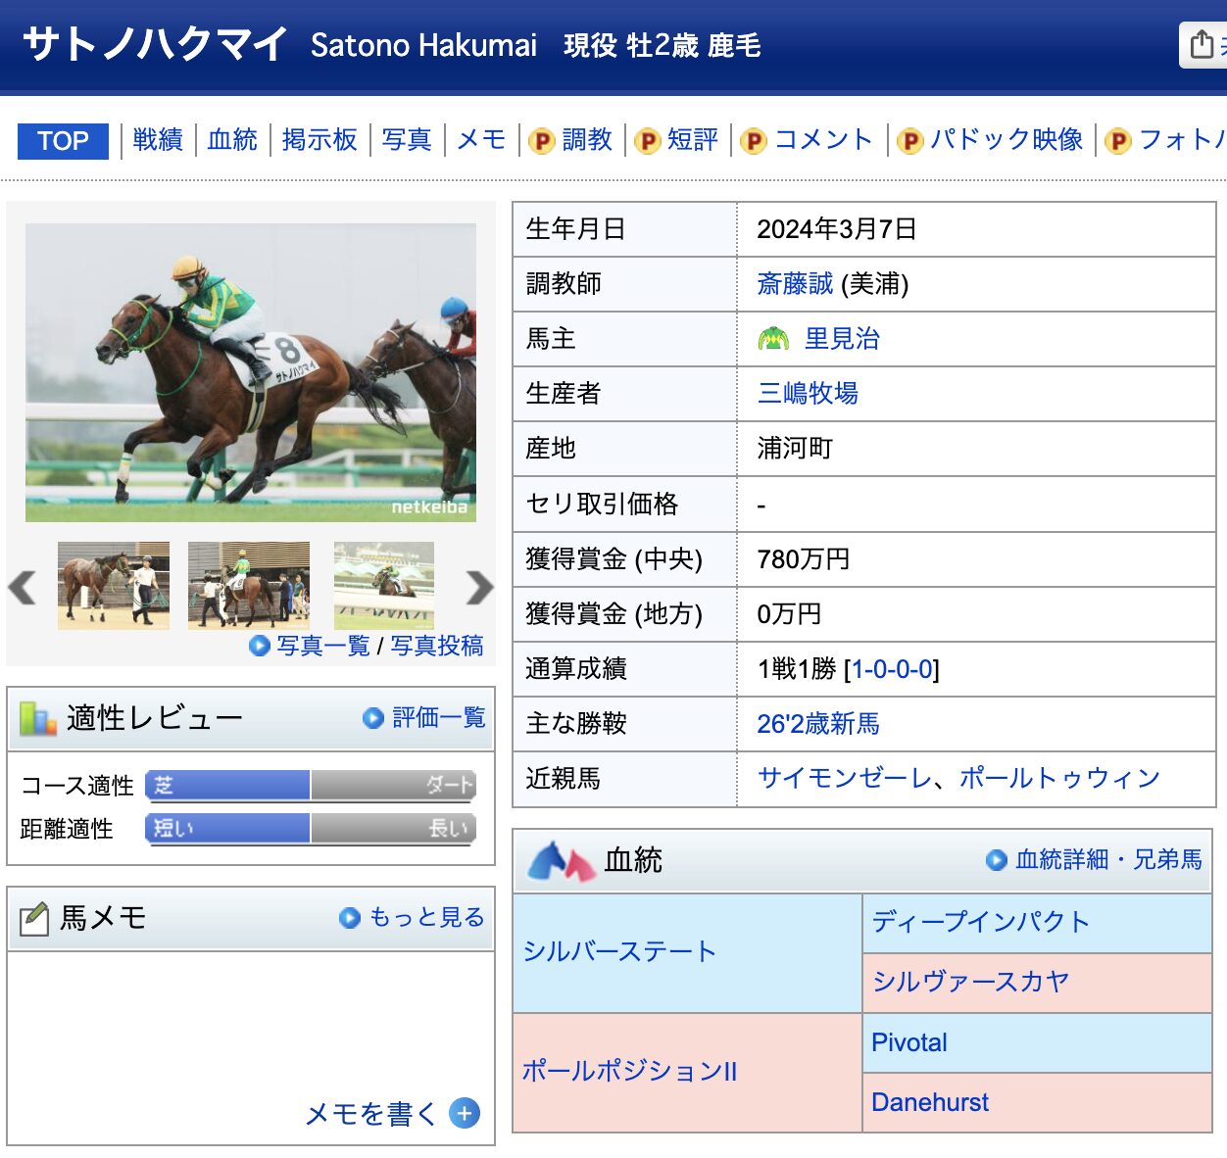Open Danehurst pedigree link
Image resolution: width=1227 pixels, height=1158 pixels.
click(x=930, y=1102)
